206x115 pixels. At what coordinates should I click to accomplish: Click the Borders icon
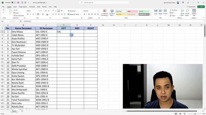[38, 14]
